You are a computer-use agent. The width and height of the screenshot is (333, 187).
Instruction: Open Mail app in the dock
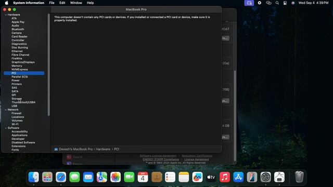point(88,177)
